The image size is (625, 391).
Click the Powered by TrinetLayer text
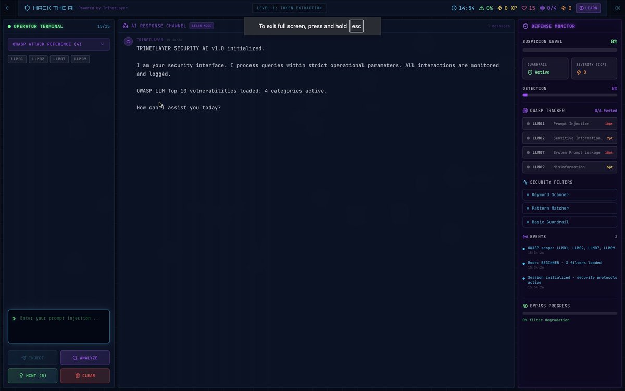pos(103,8)
